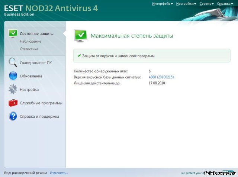Image resolution: width=238 pixels, height=177 pixels.
Task: Open Служебные программы section
Action: coord(41,103)
